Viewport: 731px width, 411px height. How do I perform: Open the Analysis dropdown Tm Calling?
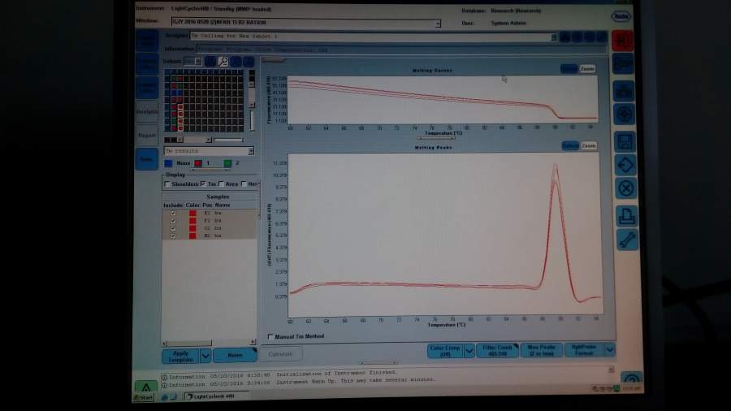[553, 37]
